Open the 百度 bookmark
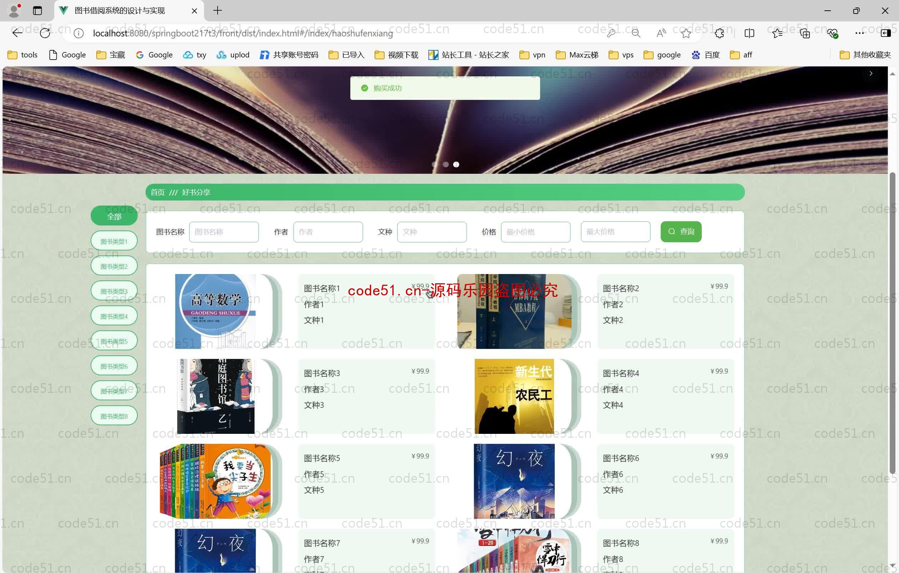This screenshot has width=899, height=573. pos(706,55)
